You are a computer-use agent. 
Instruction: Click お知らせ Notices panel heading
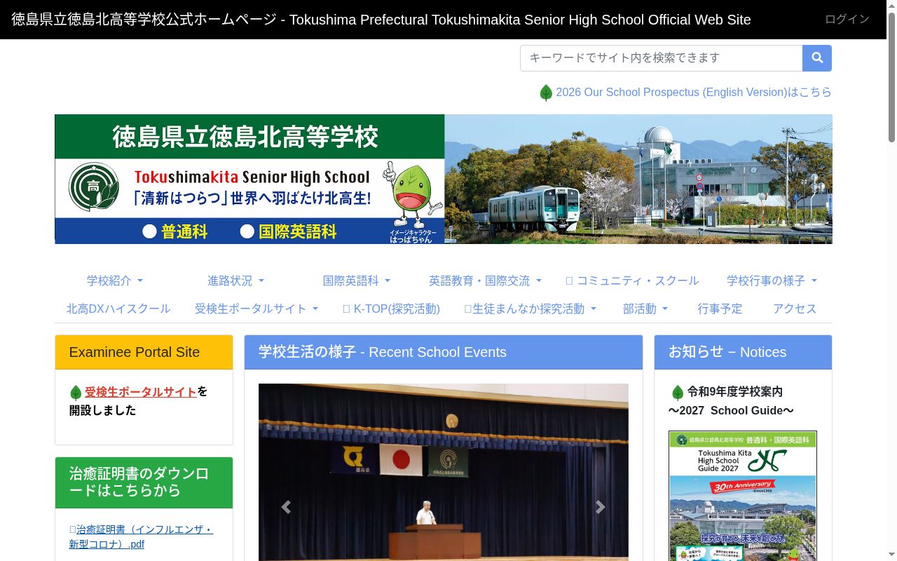pyautogui.click(x=743, y=352)
